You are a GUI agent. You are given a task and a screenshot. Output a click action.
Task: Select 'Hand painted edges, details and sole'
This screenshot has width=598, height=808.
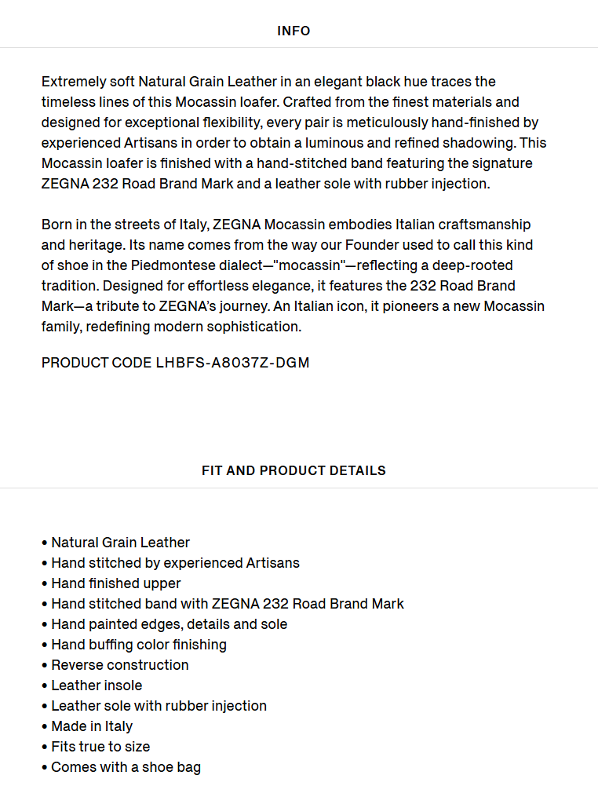pos(164,624)
